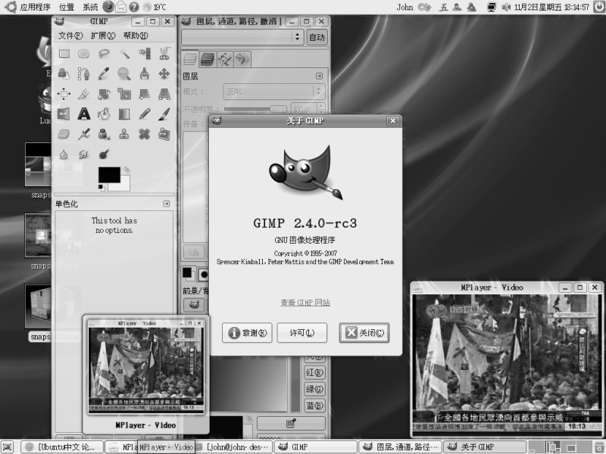Screen dimensions: 606x454
Task: Select the 绿 channel button
Action: [x=314, y=389]
